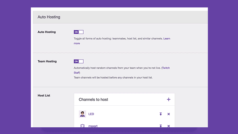Open the Learn more link
Screen dimensions: 238x134
(x=167, y=39)
